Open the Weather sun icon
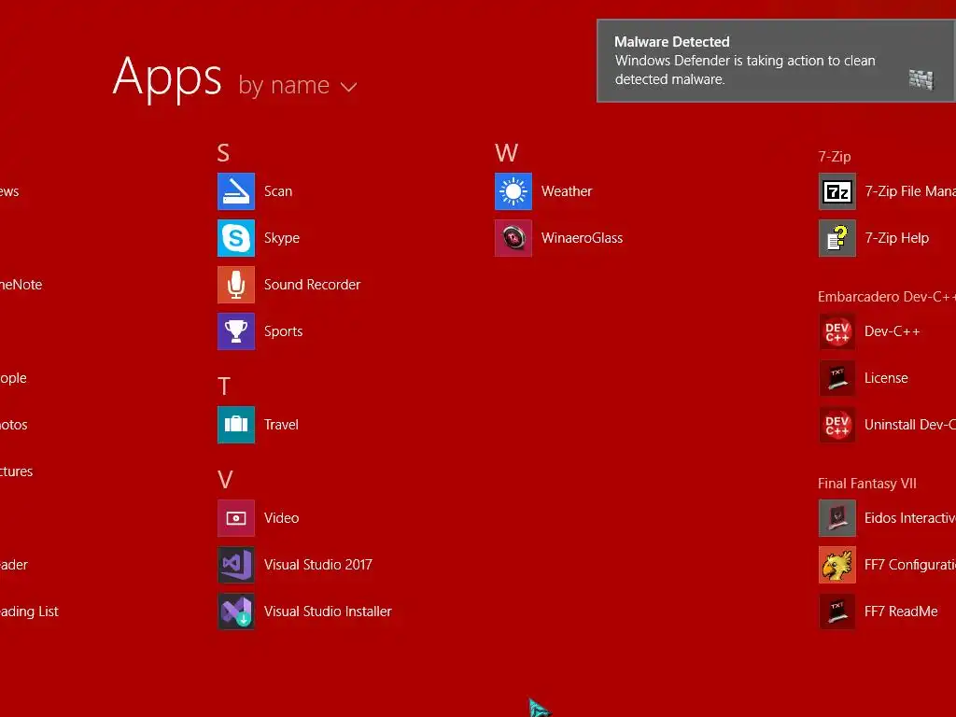 coord(513,191)
